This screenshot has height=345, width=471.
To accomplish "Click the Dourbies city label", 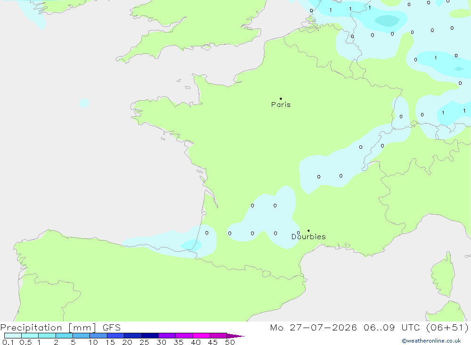I will tap(309, 237).
